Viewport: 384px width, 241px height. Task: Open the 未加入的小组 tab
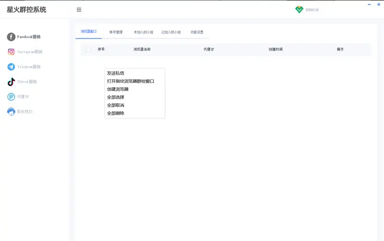(143, 32)
